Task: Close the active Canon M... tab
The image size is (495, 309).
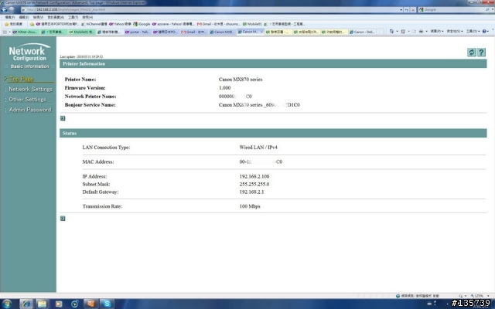Action: [261, 32]
